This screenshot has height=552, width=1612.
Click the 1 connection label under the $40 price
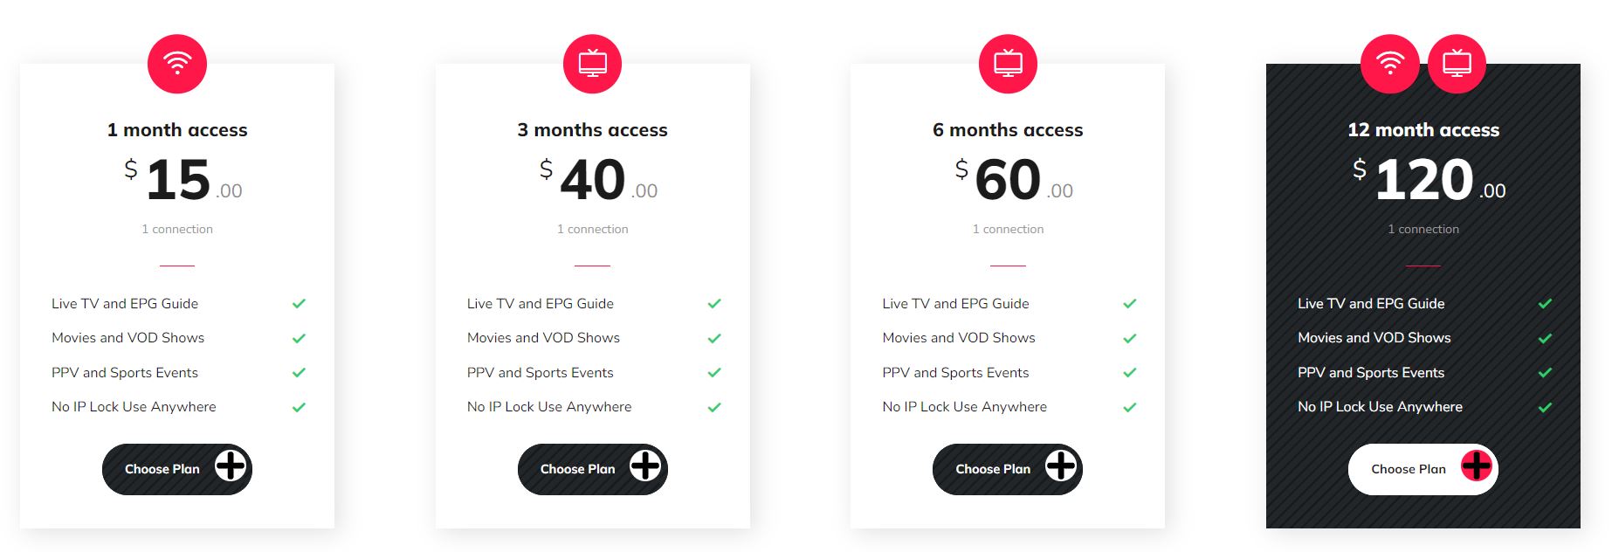pyautogui.click(x=593, y=228)
